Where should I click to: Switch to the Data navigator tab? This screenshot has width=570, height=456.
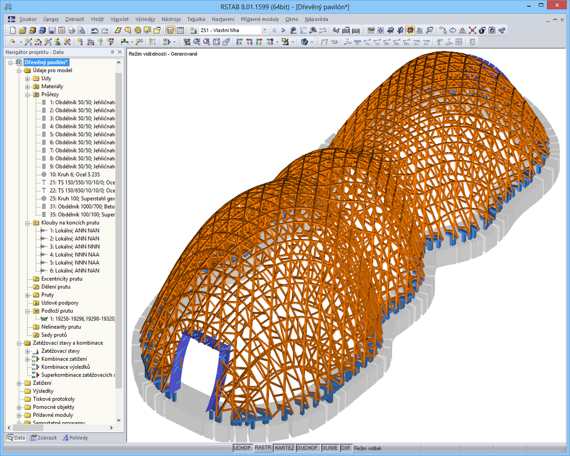point(15,438)
